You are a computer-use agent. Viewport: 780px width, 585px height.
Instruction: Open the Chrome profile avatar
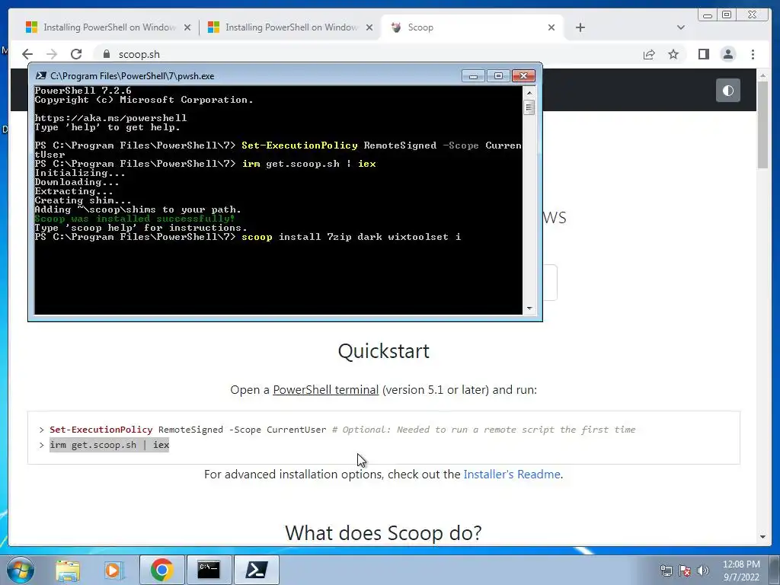727,54
